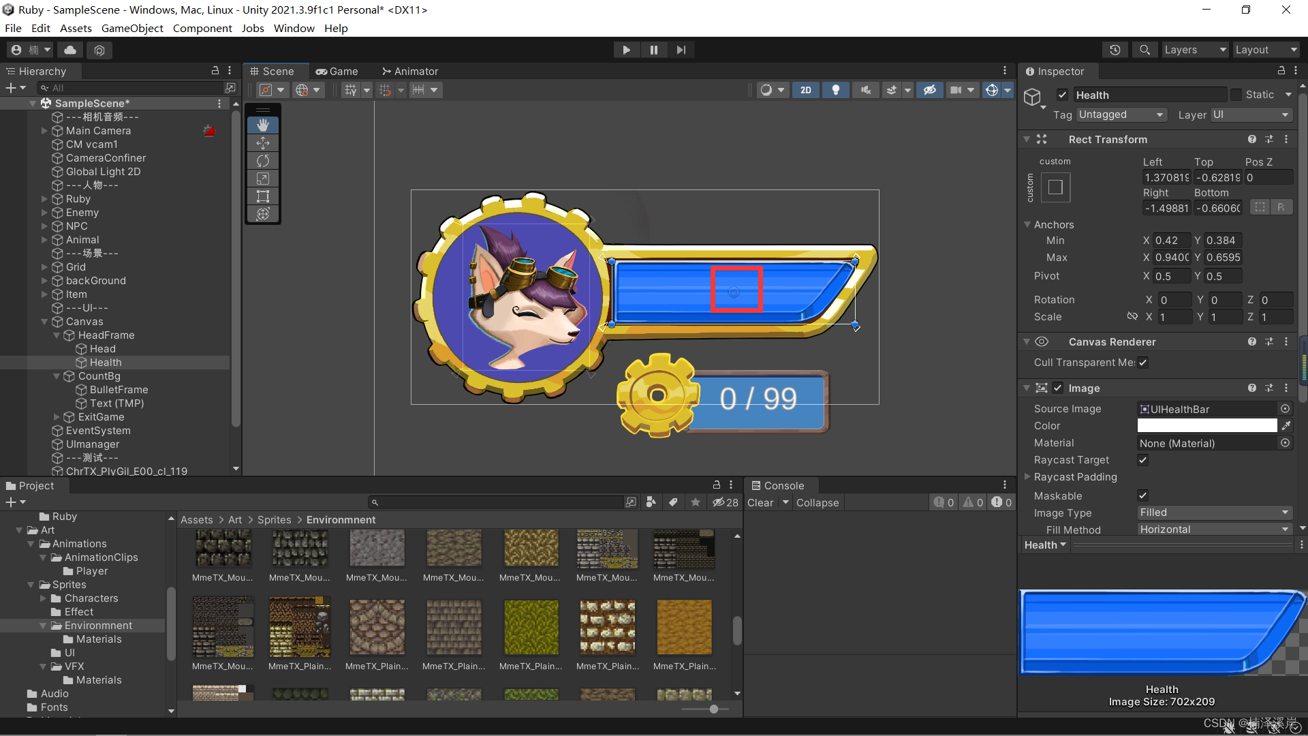Open the Image Type dropdown
Screen dimensions: 1308x736
[x=1214, y=512]
